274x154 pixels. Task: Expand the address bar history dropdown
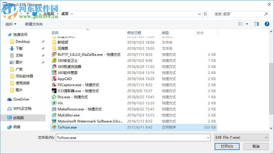pyautogui.click(x=199, y=14)
